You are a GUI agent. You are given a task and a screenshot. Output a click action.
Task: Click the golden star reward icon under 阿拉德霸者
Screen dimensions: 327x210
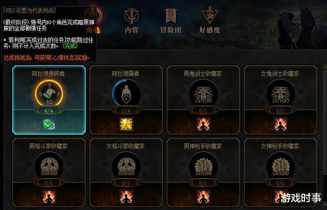126,124
